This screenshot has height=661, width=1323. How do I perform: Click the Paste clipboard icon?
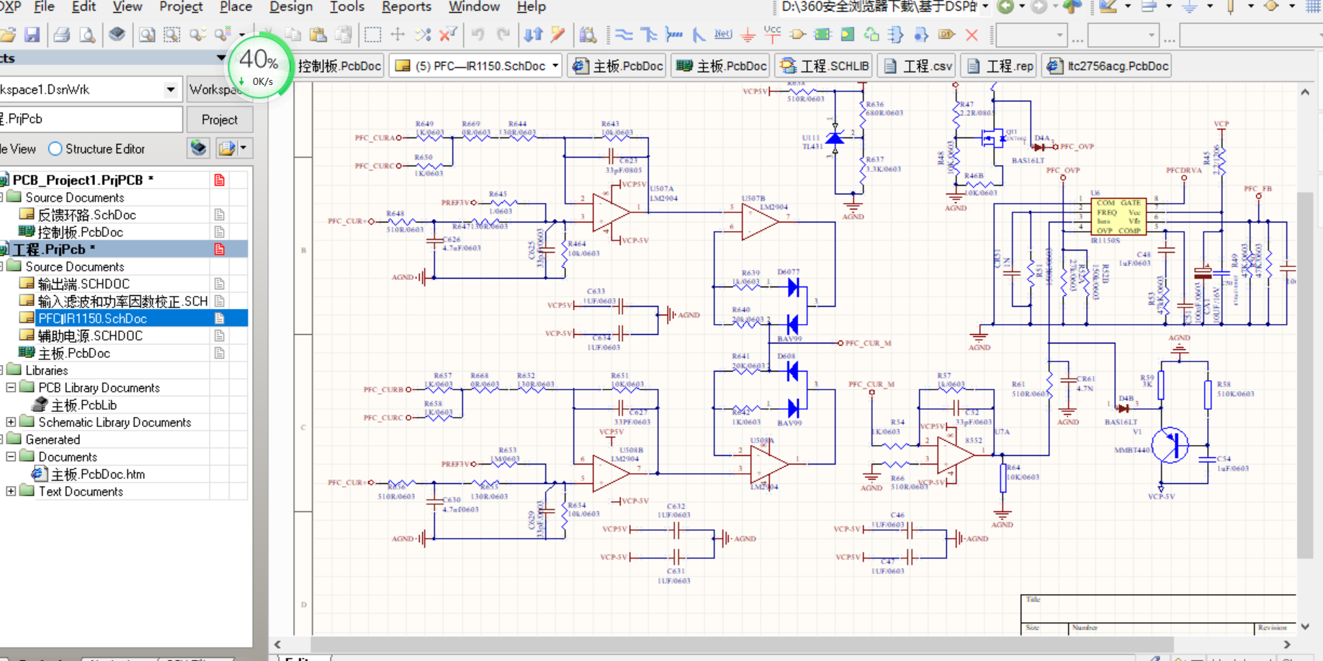(x=318, y=35)
